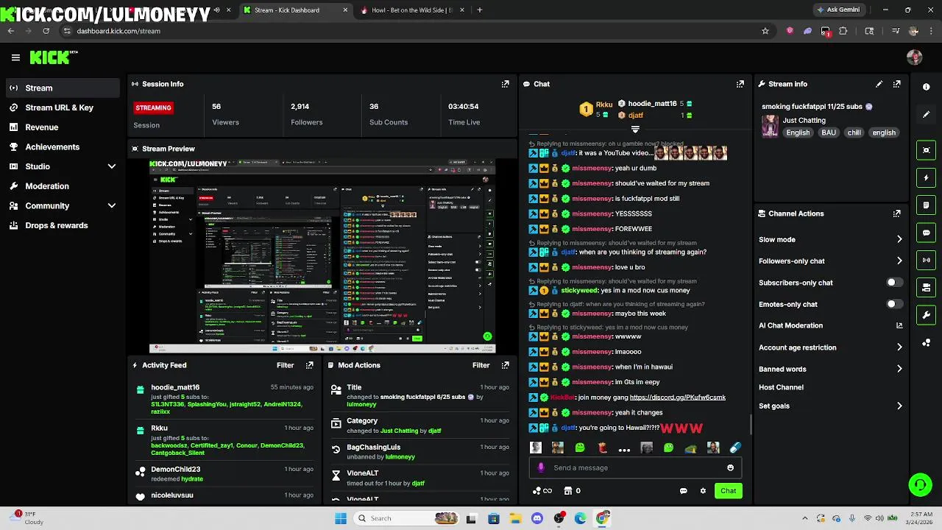Pop out the Stream info panel

click(x=896, y=84)
